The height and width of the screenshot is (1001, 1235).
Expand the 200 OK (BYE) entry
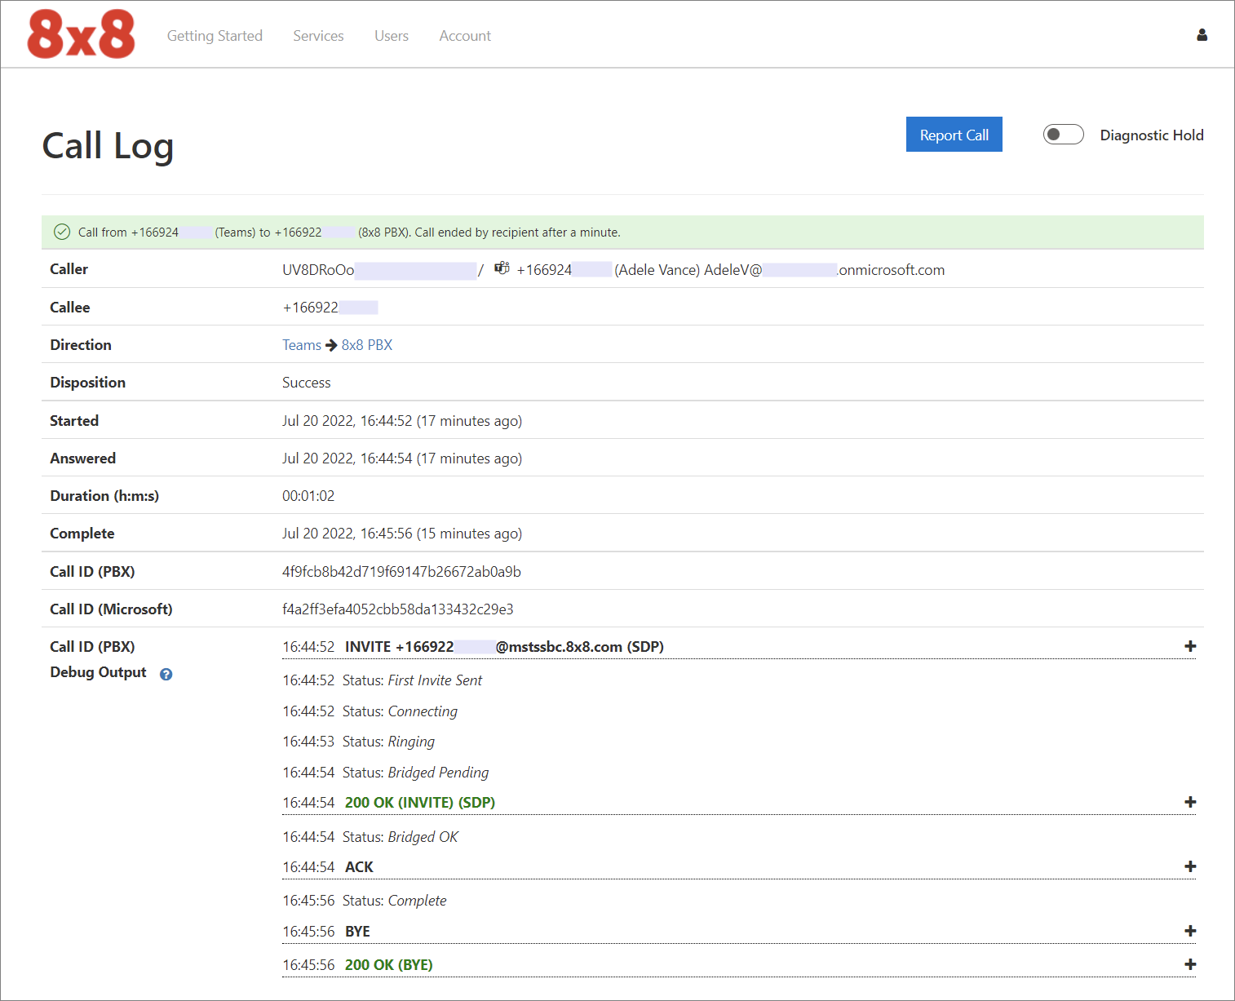click(1190, 964)
